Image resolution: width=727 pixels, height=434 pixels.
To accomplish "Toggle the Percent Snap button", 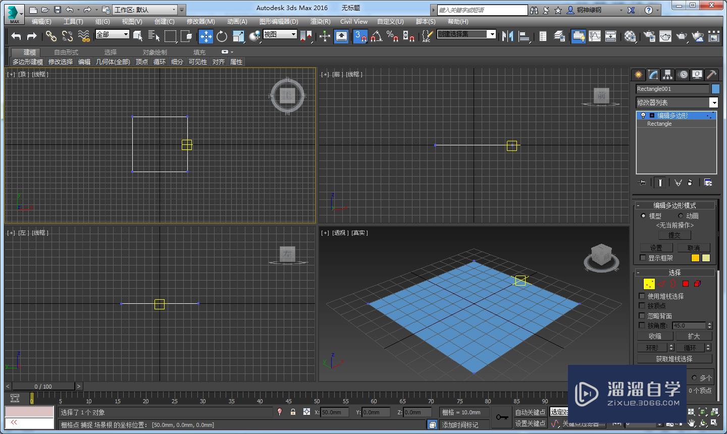I will [x=393, y=36].
